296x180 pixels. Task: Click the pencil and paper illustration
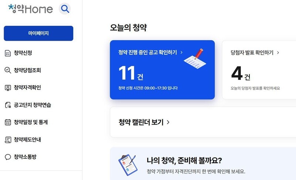coord(195,59)
